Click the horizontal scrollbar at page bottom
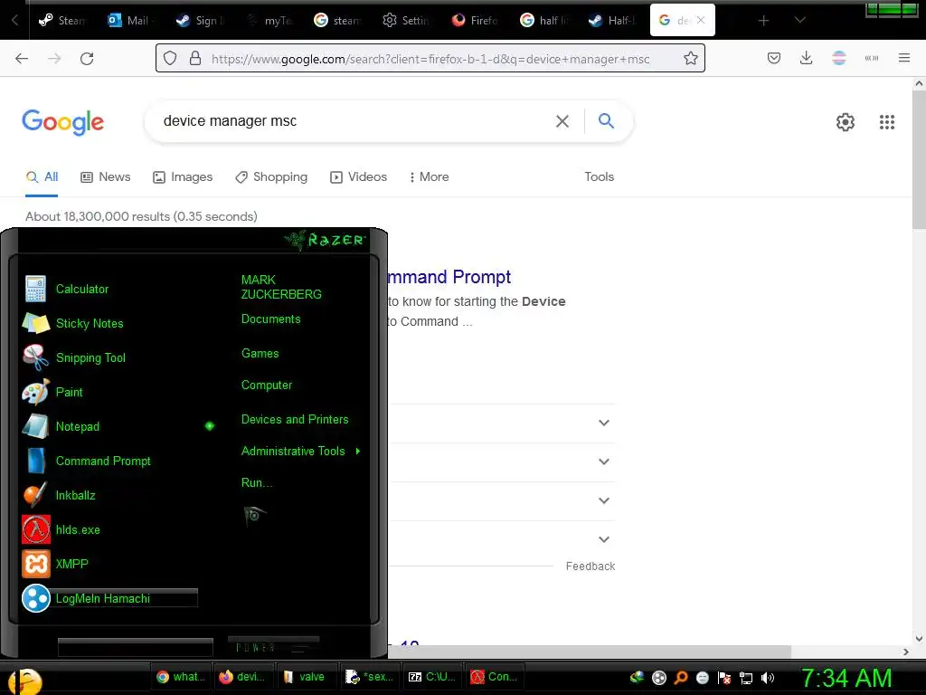The image size is (926, 695). tap(589, 652)
